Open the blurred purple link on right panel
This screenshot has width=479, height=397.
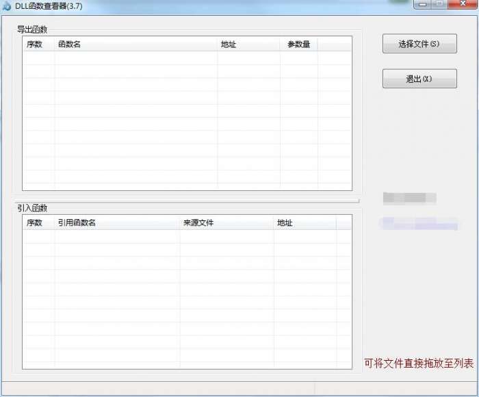pos(419,223)
